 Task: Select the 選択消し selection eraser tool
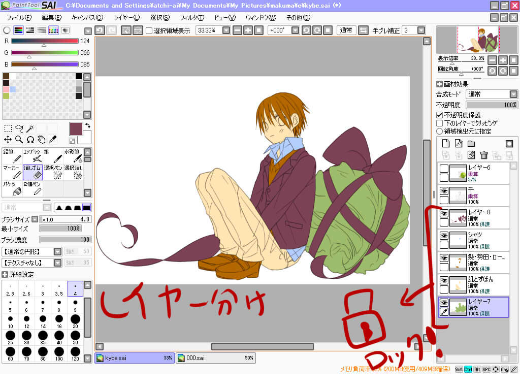click(x=73, y=172)
